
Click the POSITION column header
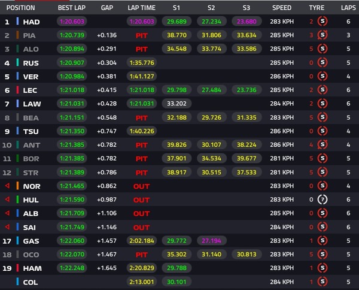20,8
